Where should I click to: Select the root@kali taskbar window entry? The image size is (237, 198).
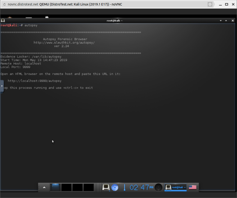176,187
